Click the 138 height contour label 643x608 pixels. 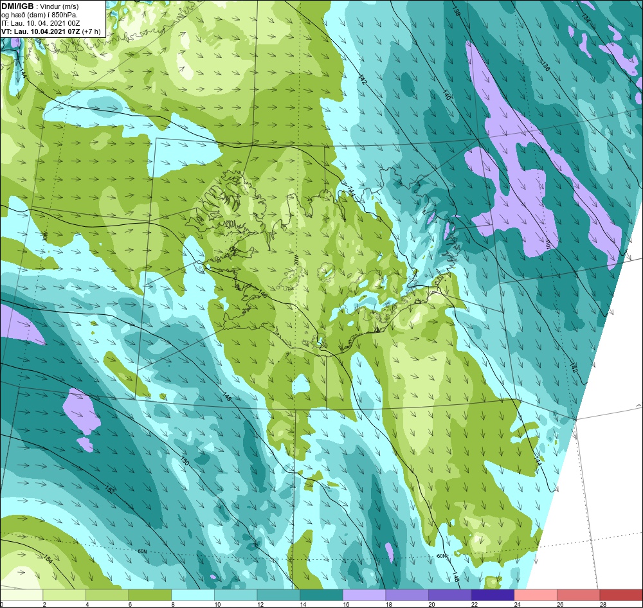click(457, 11)
